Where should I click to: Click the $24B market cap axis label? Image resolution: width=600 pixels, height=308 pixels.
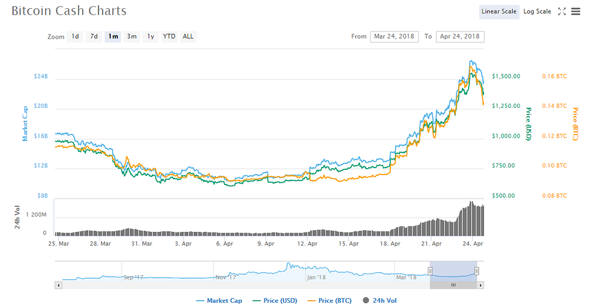(x=41, y=77)
